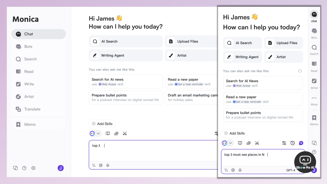
Task: Start new chat with purple plus icon
Action: (x=301, y=143)
